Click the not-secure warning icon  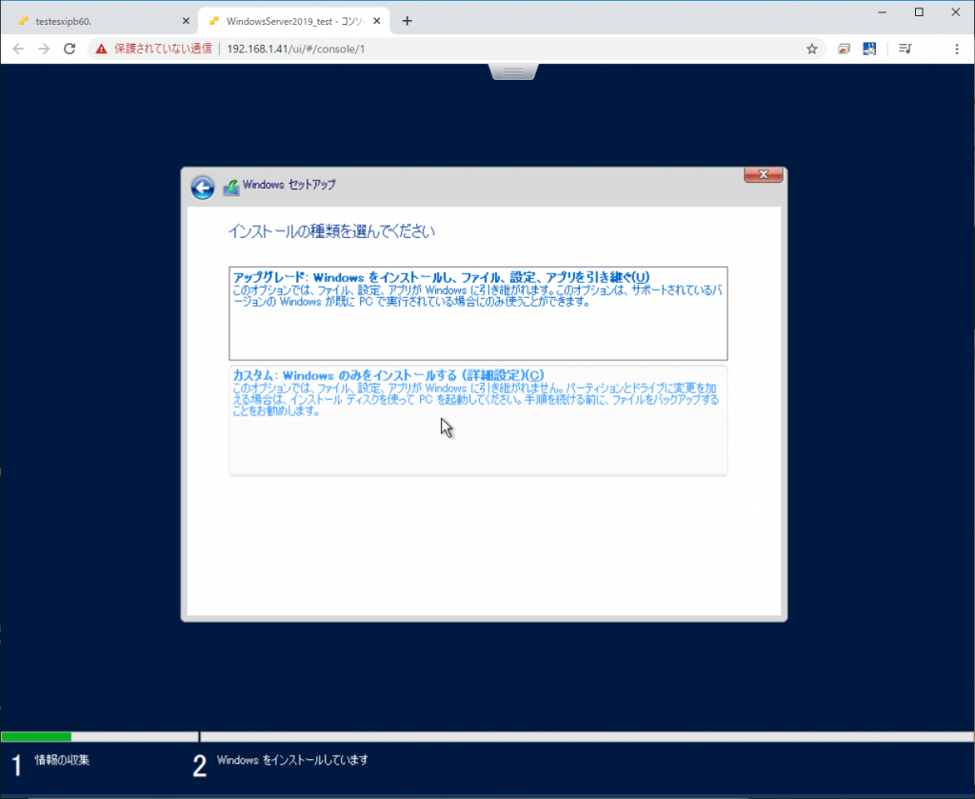coord(101,49)
